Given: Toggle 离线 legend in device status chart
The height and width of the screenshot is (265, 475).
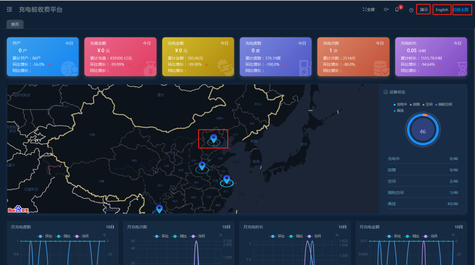Looking at the screenshot, I should tap(399, 111).
